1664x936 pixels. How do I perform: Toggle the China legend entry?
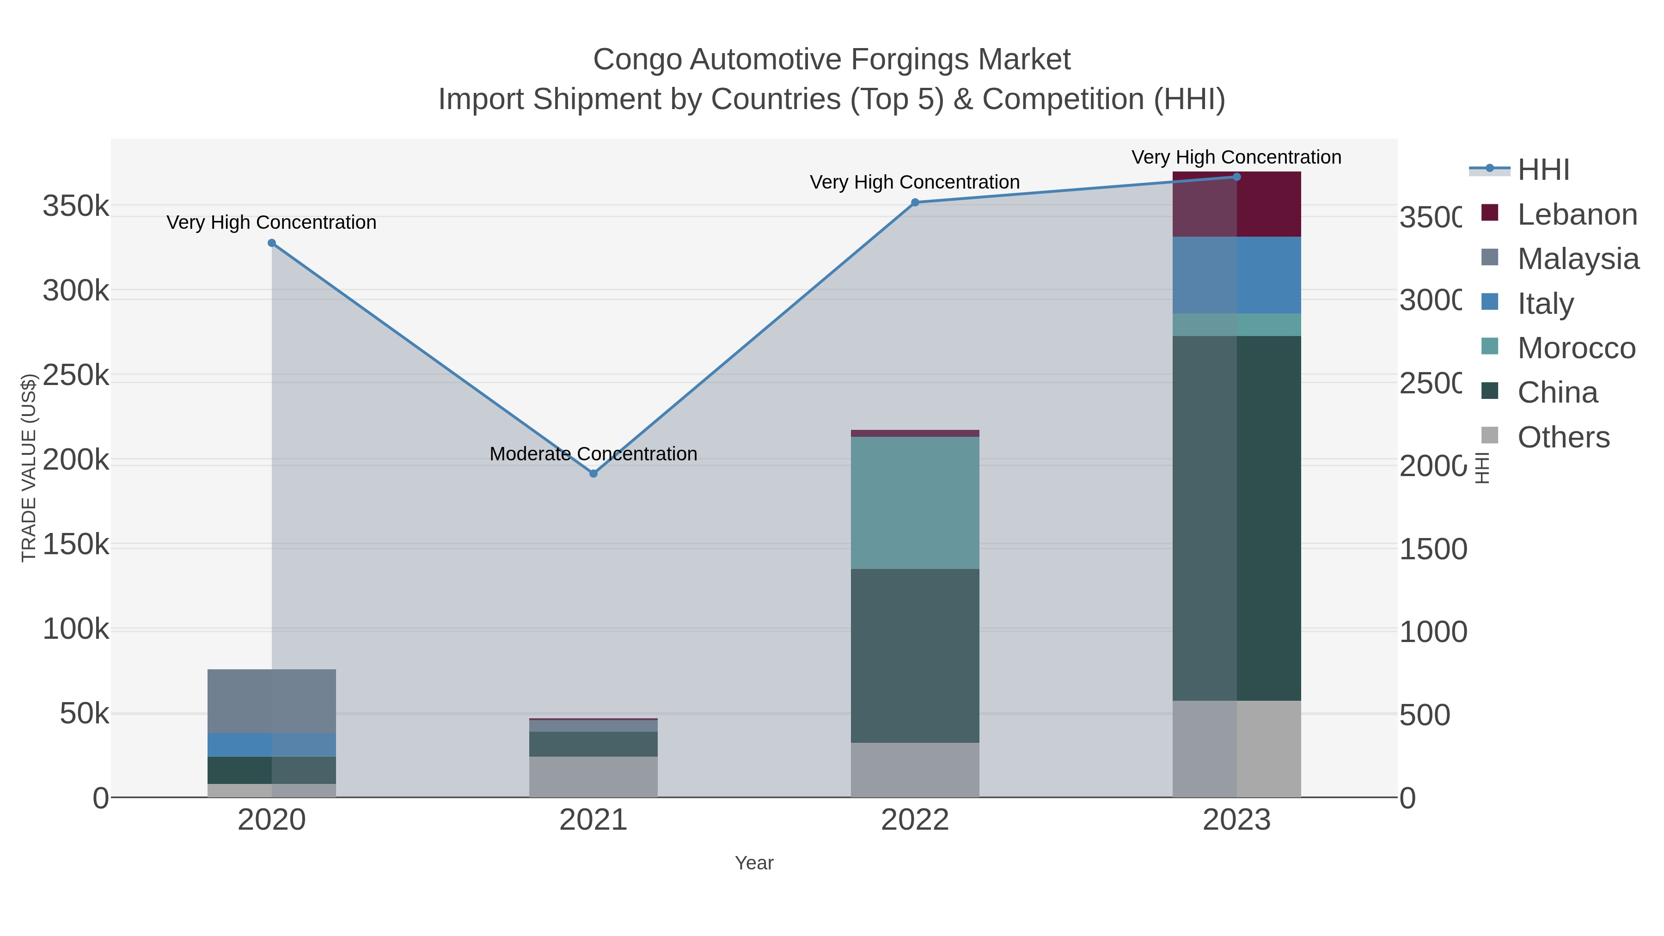pos(1540,392)
